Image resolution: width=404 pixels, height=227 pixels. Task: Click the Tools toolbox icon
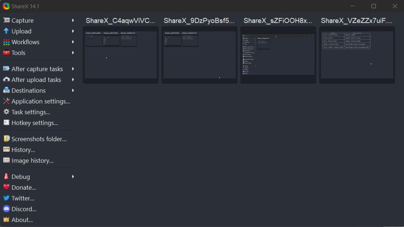click(6, 52)
